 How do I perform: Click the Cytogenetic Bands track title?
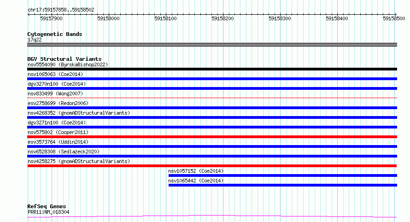[55, 34]
